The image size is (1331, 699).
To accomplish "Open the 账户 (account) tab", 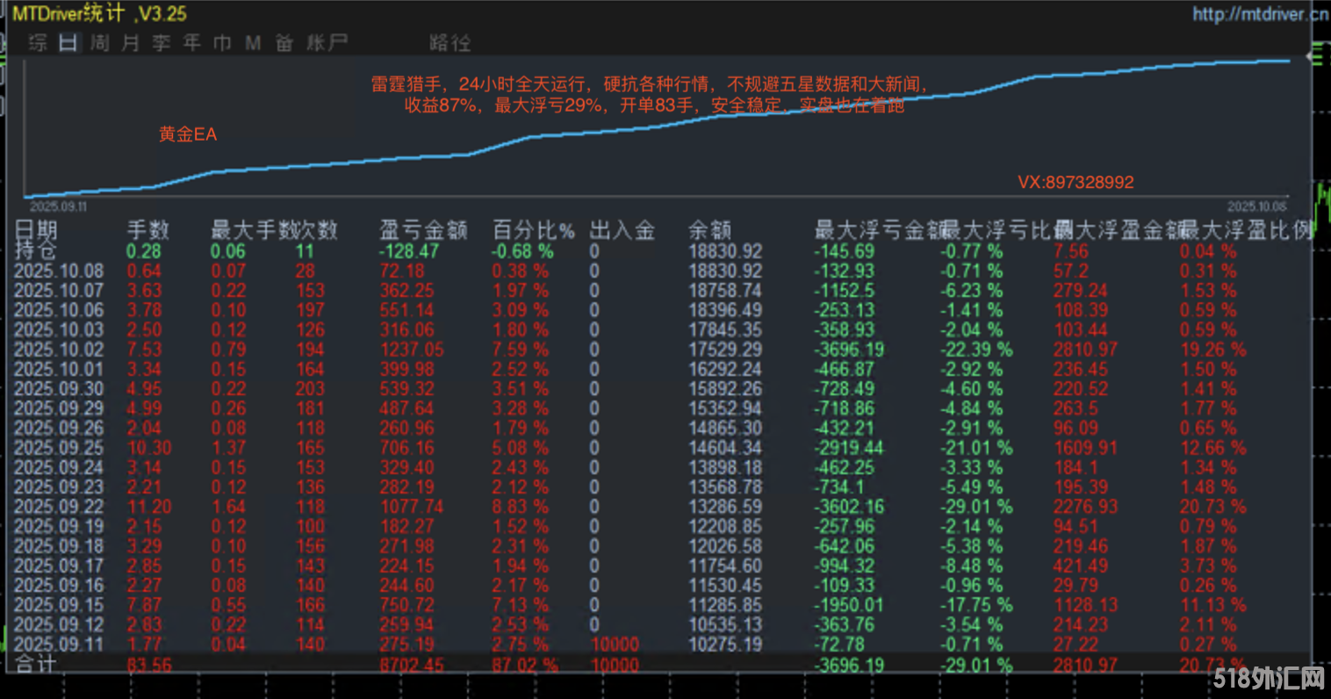I will (x=327, y=43).
